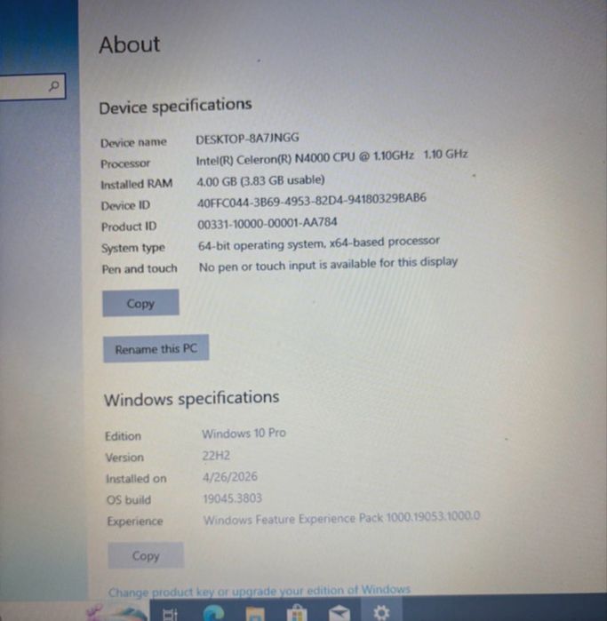Click the Pen and touch label
This screenshot has width=607, height=621.
[x=140, y=269]
